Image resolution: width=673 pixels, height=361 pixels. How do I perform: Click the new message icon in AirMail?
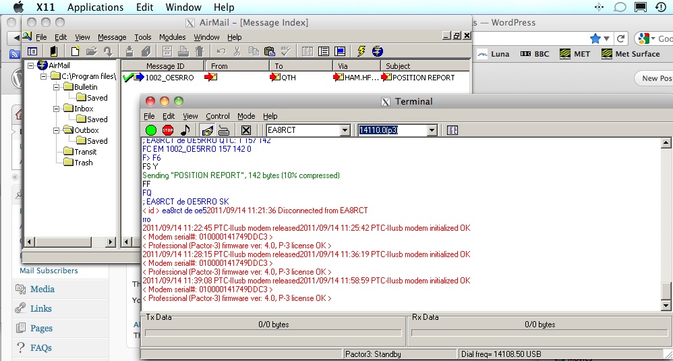(x=75, y=51)
